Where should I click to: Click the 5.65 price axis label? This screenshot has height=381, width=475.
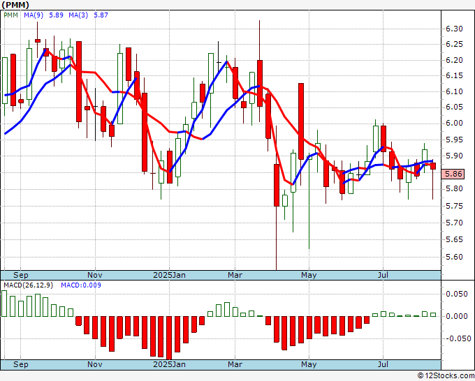pos(454,239)
